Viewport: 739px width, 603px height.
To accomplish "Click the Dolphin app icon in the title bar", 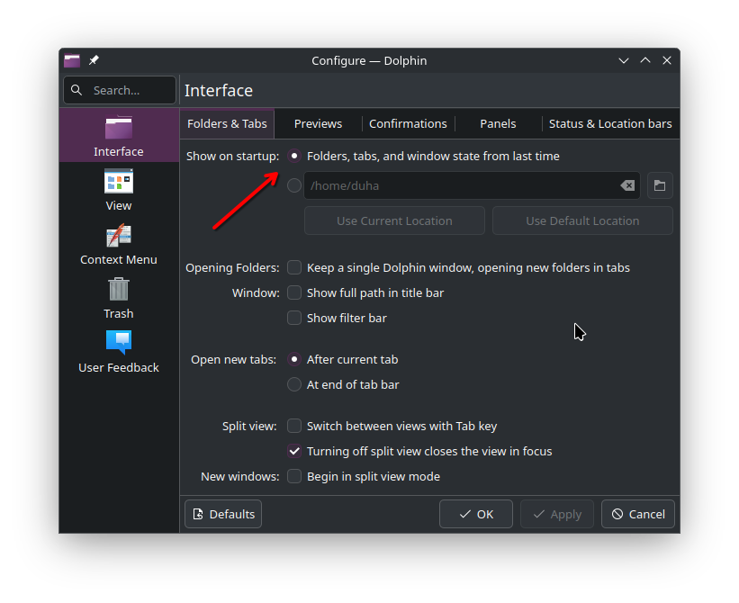I will pos(72,60).
